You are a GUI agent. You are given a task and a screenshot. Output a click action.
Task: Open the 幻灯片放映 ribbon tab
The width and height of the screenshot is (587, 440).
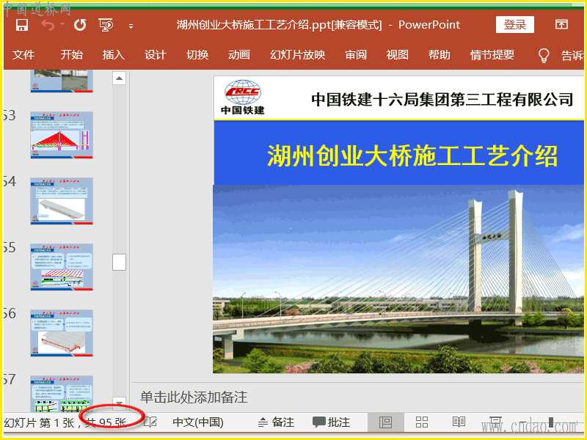tap(298, 55)
